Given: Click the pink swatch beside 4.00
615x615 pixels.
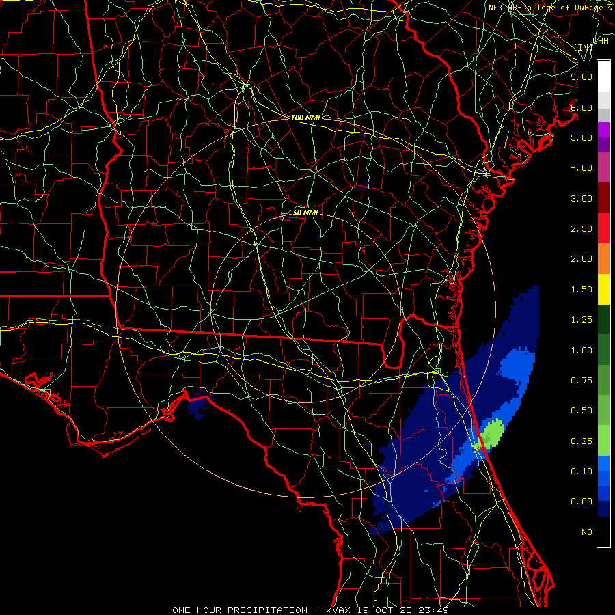Looking at the screenshot, I should point(603,168).
